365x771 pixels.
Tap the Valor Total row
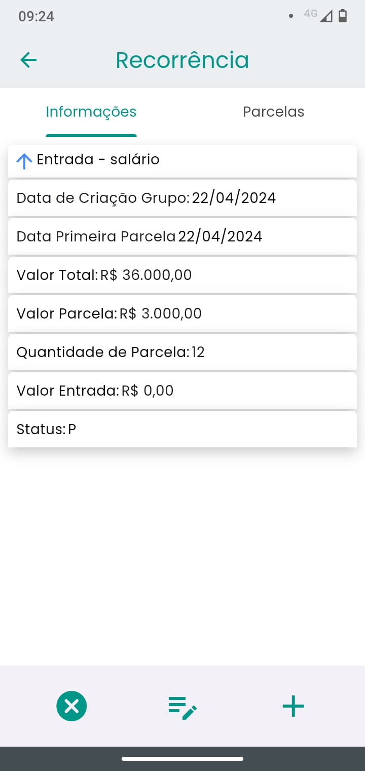tap(182, 275)
